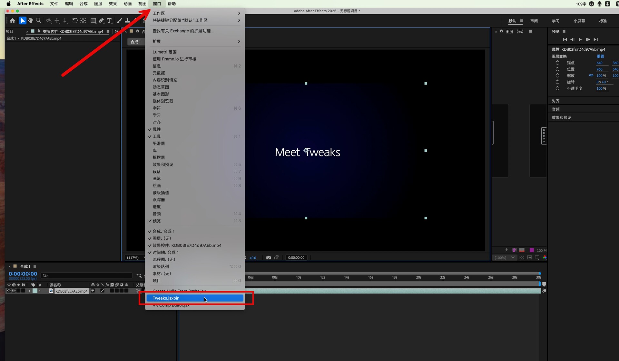This screenshot has height=361, width=619.
Task: Select the Clone Stamp tool
Action: click(x=127, y=21)
